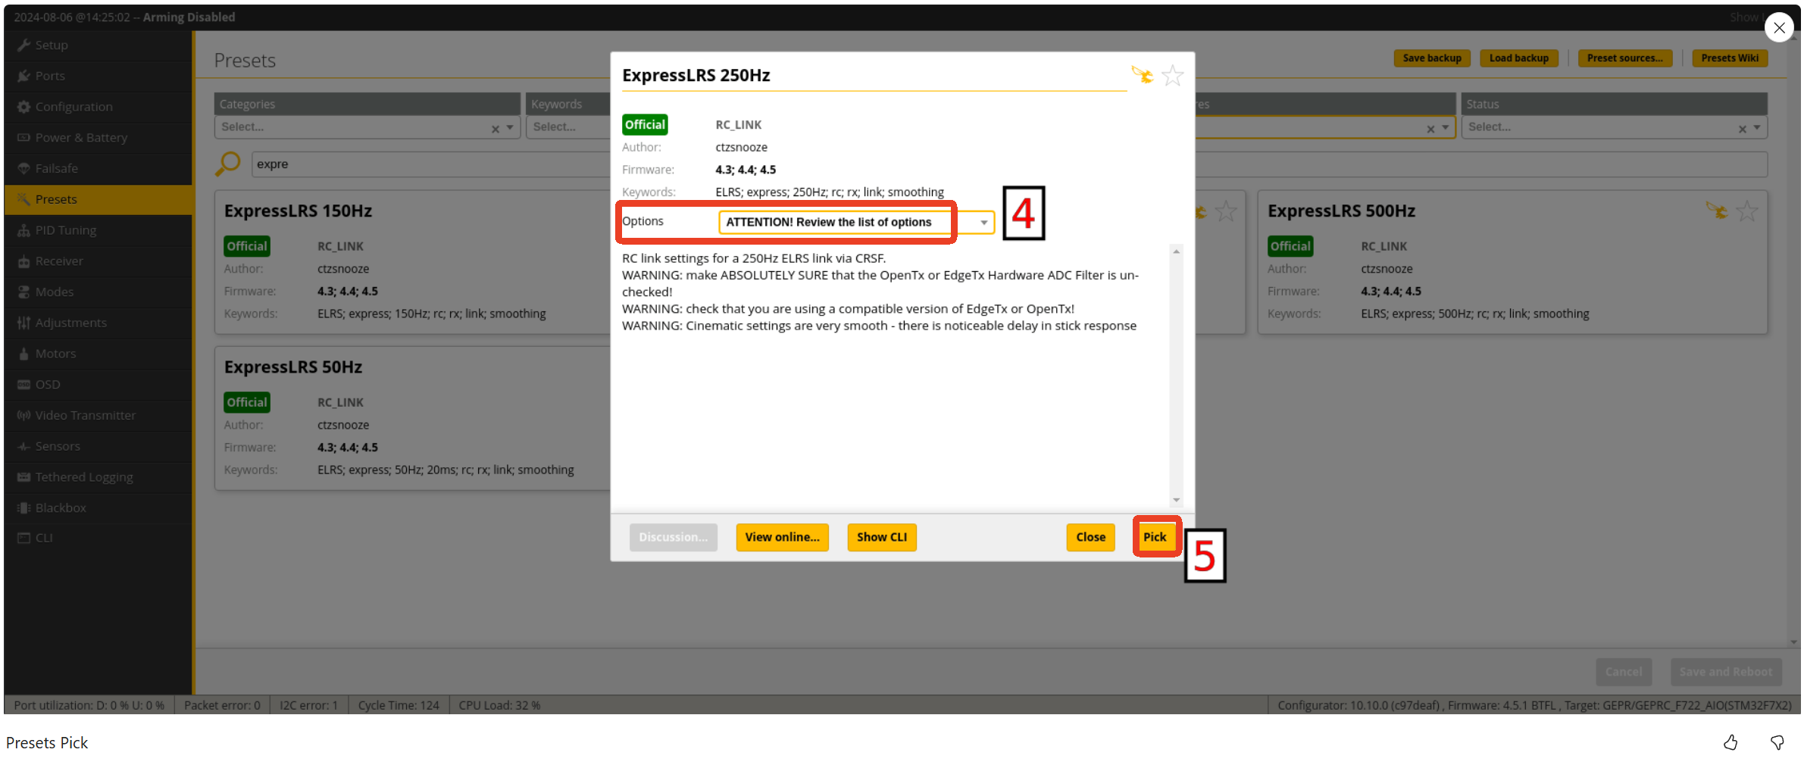Click the Tethered Logging icon
Screen dimensions: 1804x765
[23, 477]
